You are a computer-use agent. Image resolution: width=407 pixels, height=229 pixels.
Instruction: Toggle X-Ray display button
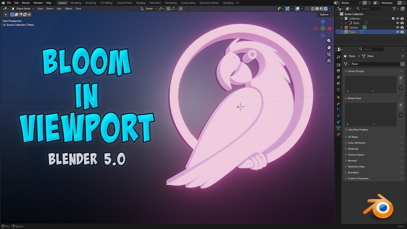[307, 9]
